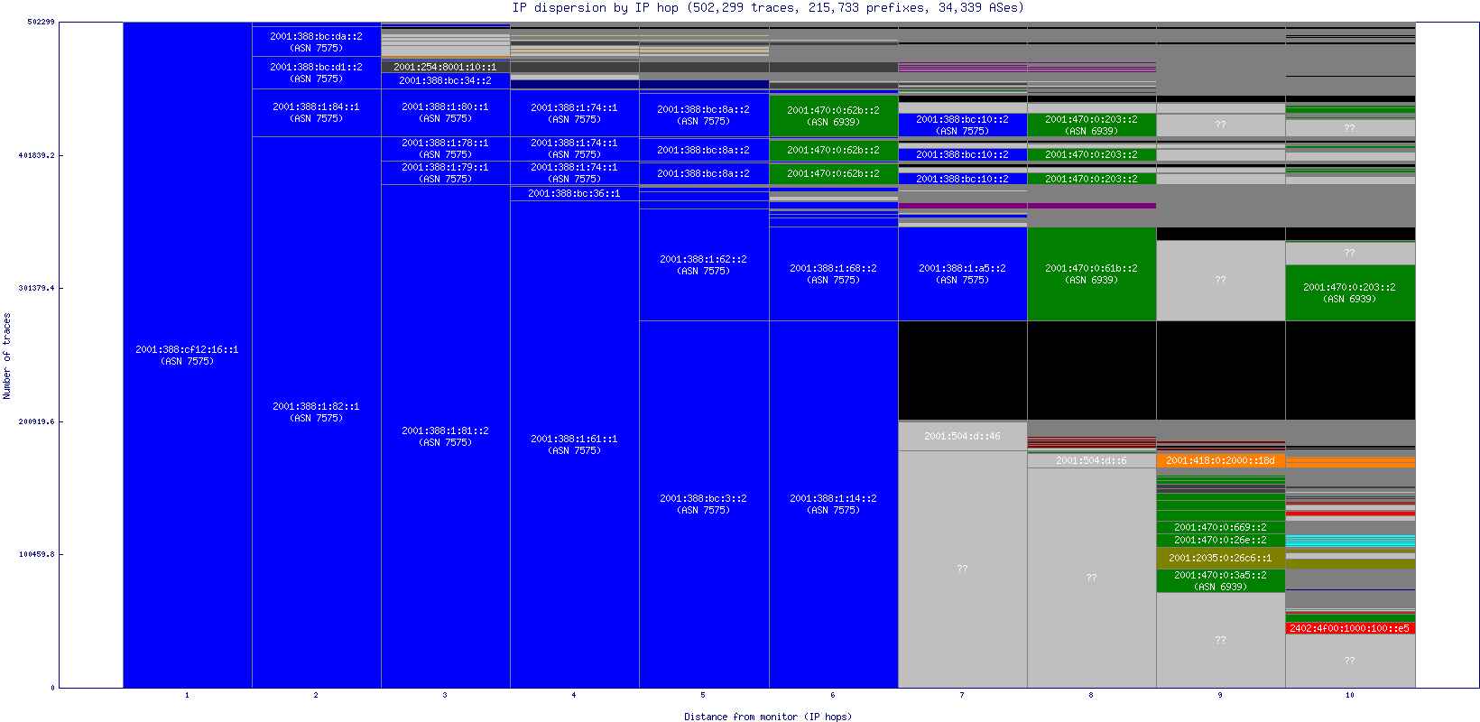Select the 2001:388:1:80::1 block

pyautogui.click(x=446, y=113)
